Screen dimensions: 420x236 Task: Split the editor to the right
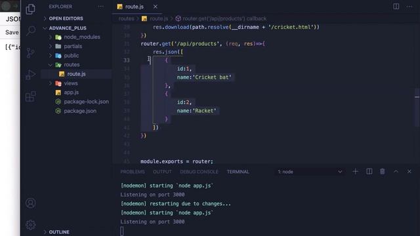(x=396, y=7)
